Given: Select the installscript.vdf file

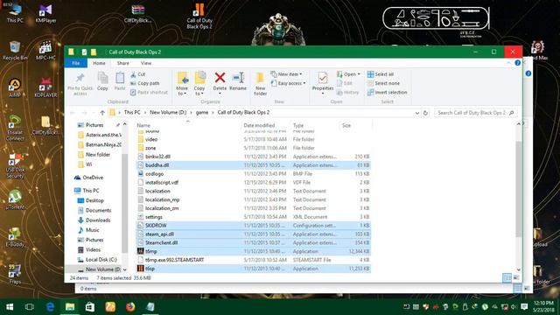Looking at the screenshot, I should pyautogui.click(x=253, y=182).
